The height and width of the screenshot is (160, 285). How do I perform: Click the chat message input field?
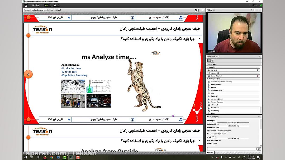(232, 149)
